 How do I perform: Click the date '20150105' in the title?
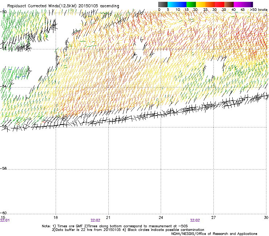click(88, 6)
